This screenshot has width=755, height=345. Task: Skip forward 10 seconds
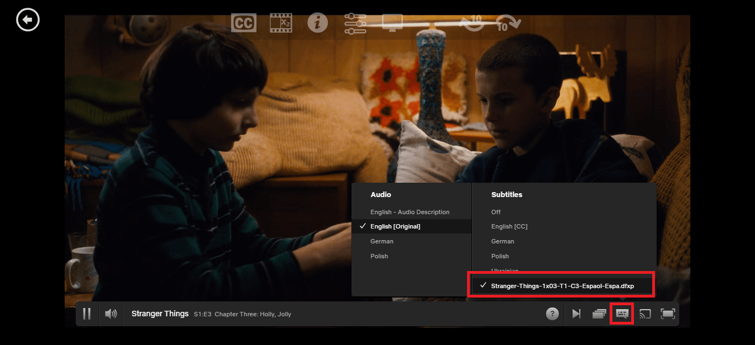point(508,23)
